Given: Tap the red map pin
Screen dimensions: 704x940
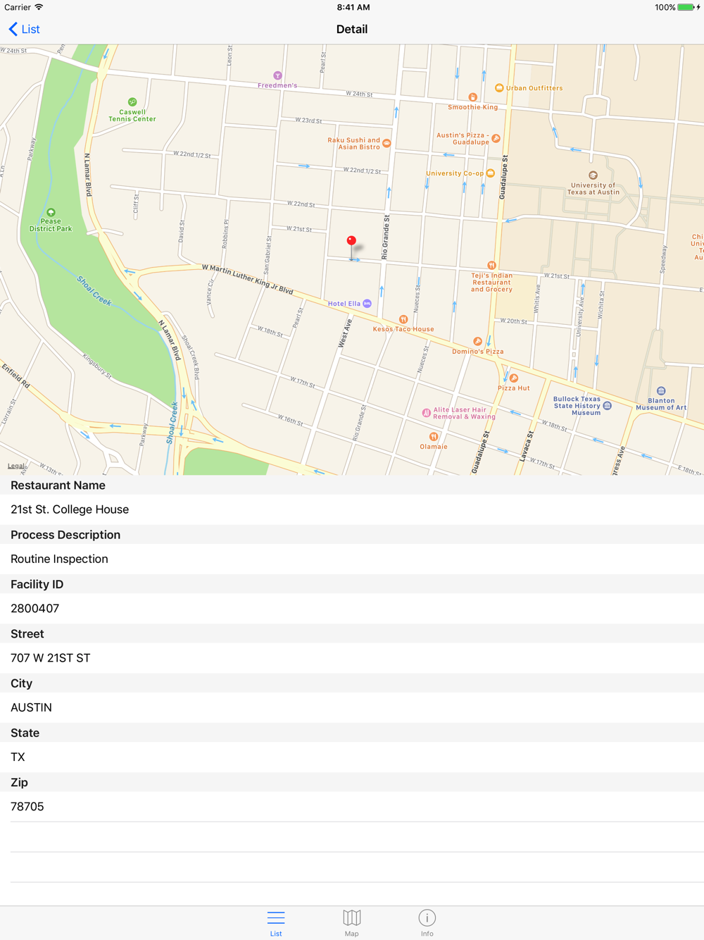Looking at the screenshot, I should tap(351, 242).
